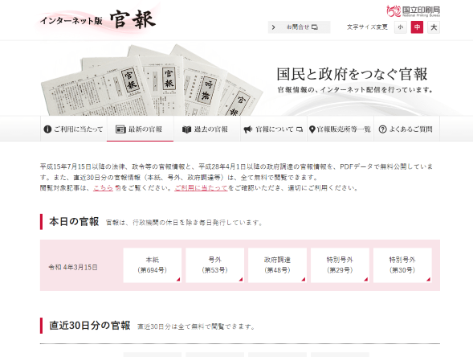This screenshot has height=357, width=473.
Task: Click the info icon beside ご利用に当たって
Action: click(47, 129)
